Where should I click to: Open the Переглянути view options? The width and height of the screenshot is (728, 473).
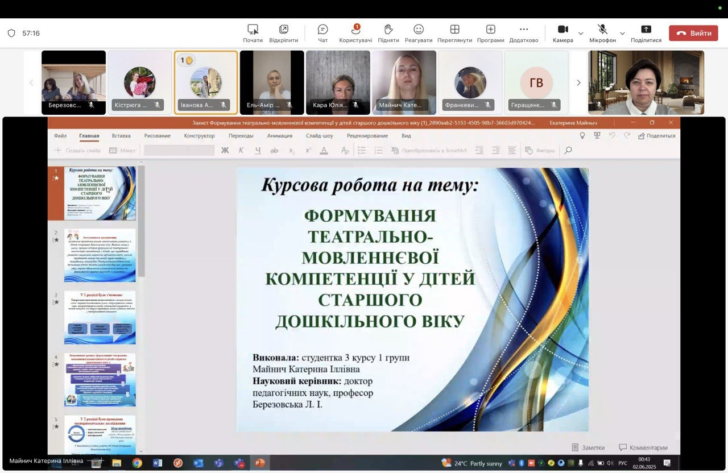(454, 33)
